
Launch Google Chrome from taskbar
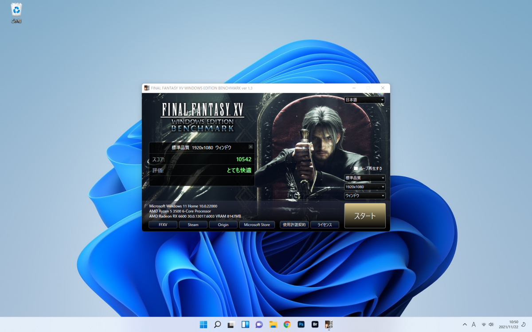[287, 324]
